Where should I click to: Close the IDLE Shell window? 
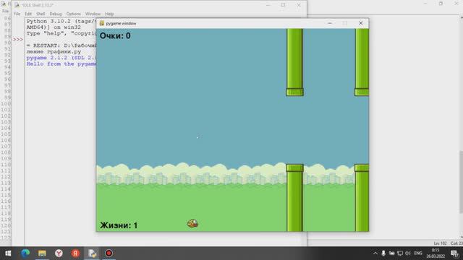coord(299,5)
